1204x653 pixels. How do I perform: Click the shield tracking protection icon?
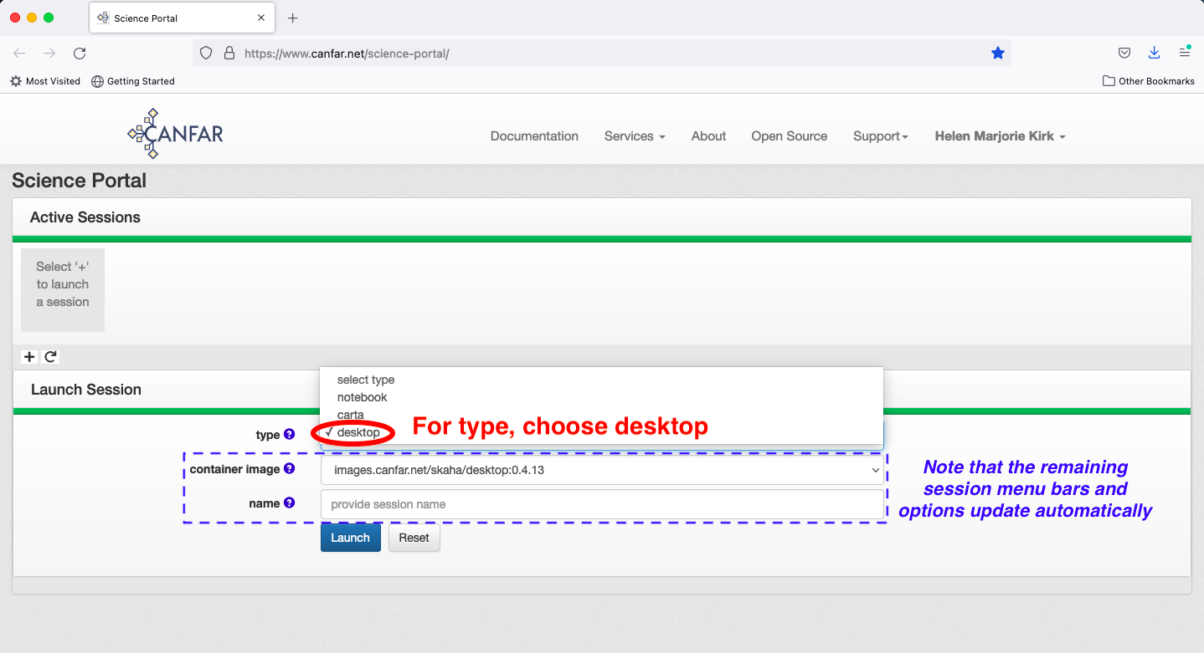pos(207,53)
